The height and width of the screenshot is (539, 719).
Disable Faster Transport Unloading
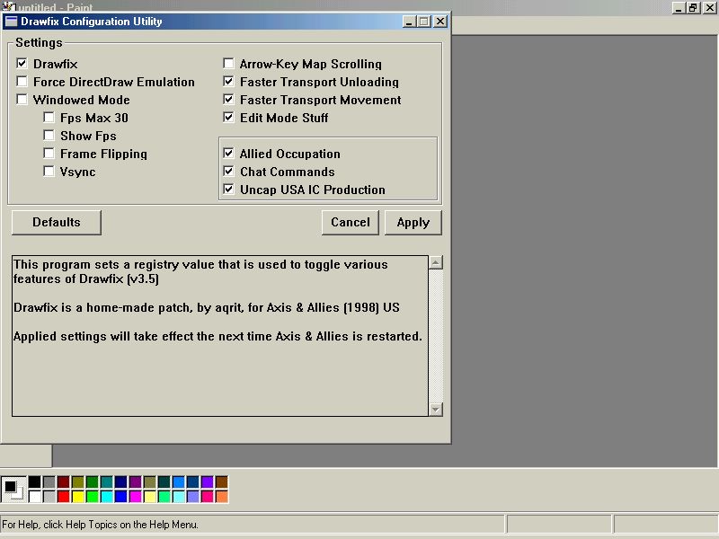tap(228, 82)
